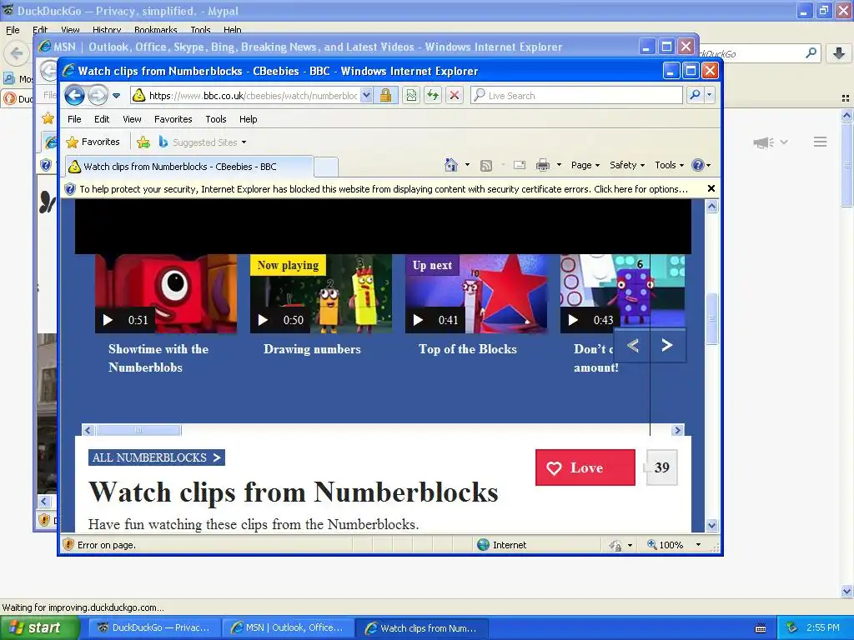Click the search magnifier button
854x640 pixels.
coord(695,96)
